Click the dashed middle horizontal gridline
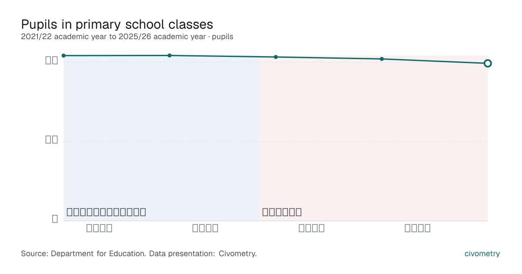 (275, 141)
